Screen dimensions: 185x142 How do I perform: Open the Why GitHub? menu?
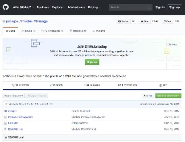23,7
